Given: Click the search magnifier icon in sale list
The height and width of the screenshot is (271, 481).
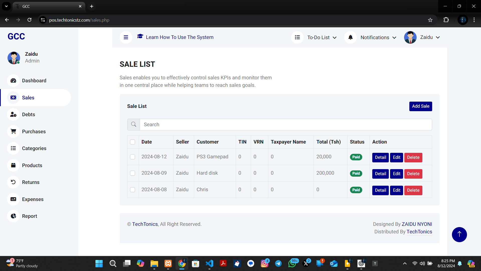Looking at the screenshot, I should pos(134,124).
